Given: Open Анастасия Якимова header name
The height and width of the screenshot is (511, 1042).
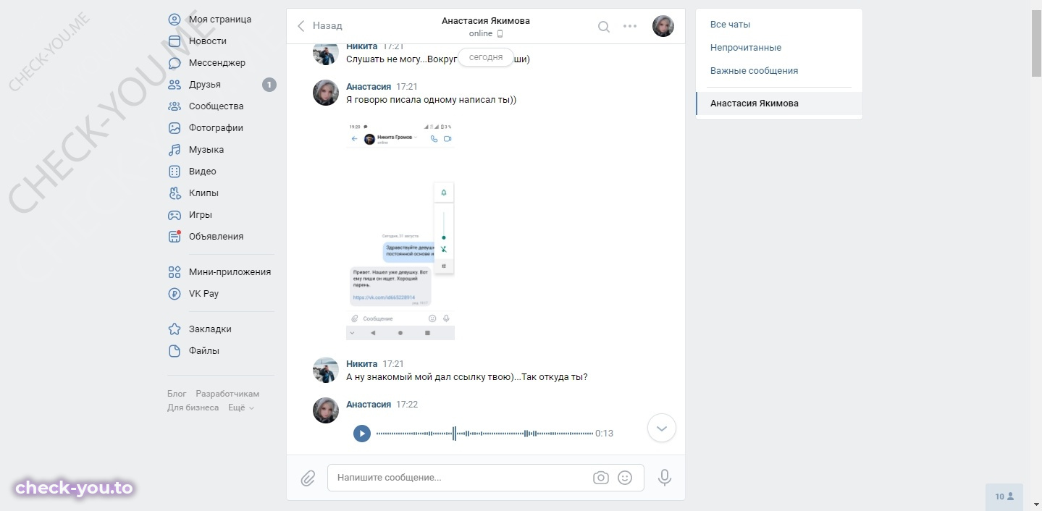Looking at the screenshot, I should point(486,21).
